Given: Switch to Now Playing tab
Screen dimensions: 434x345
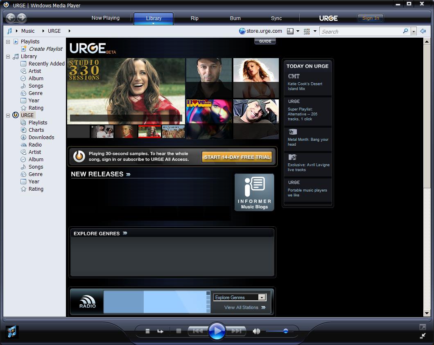Looking at the screenshot, I should [106, 18].
